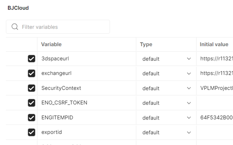Focus the Filter variables search box

point(58,27)
